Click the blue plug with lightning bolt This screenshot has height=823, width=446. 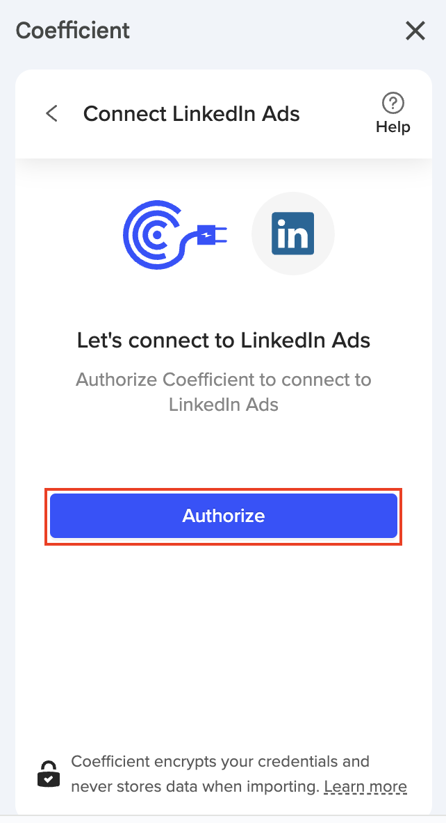209,235
